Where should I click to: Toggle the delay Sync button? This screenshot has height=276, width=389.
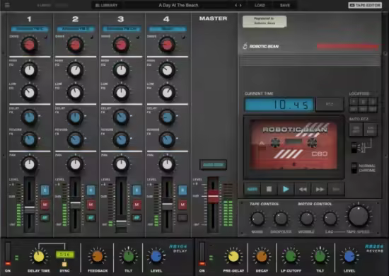(64, 264)
